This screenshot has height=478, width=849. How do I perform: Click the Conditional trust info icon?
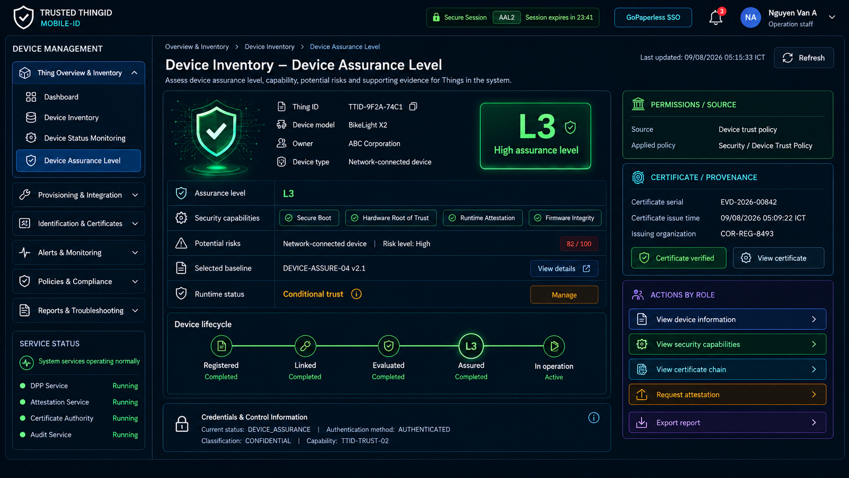357,294
